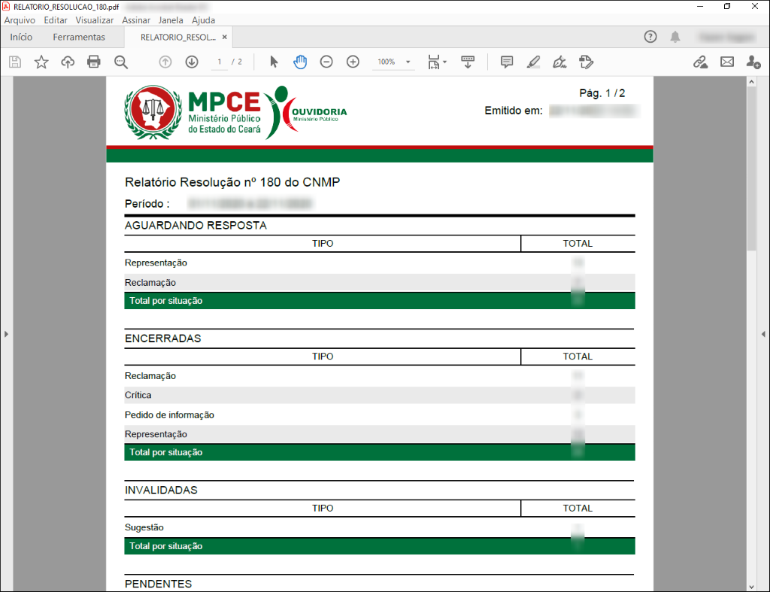Print the document with the printer icon
This screenshot has height=592, width=770.
tap(94, 62)
